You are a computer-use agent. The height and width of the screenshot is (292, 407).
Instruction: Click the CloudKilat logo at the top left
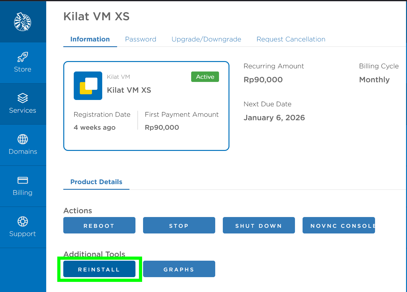click(x=22, y=22)
